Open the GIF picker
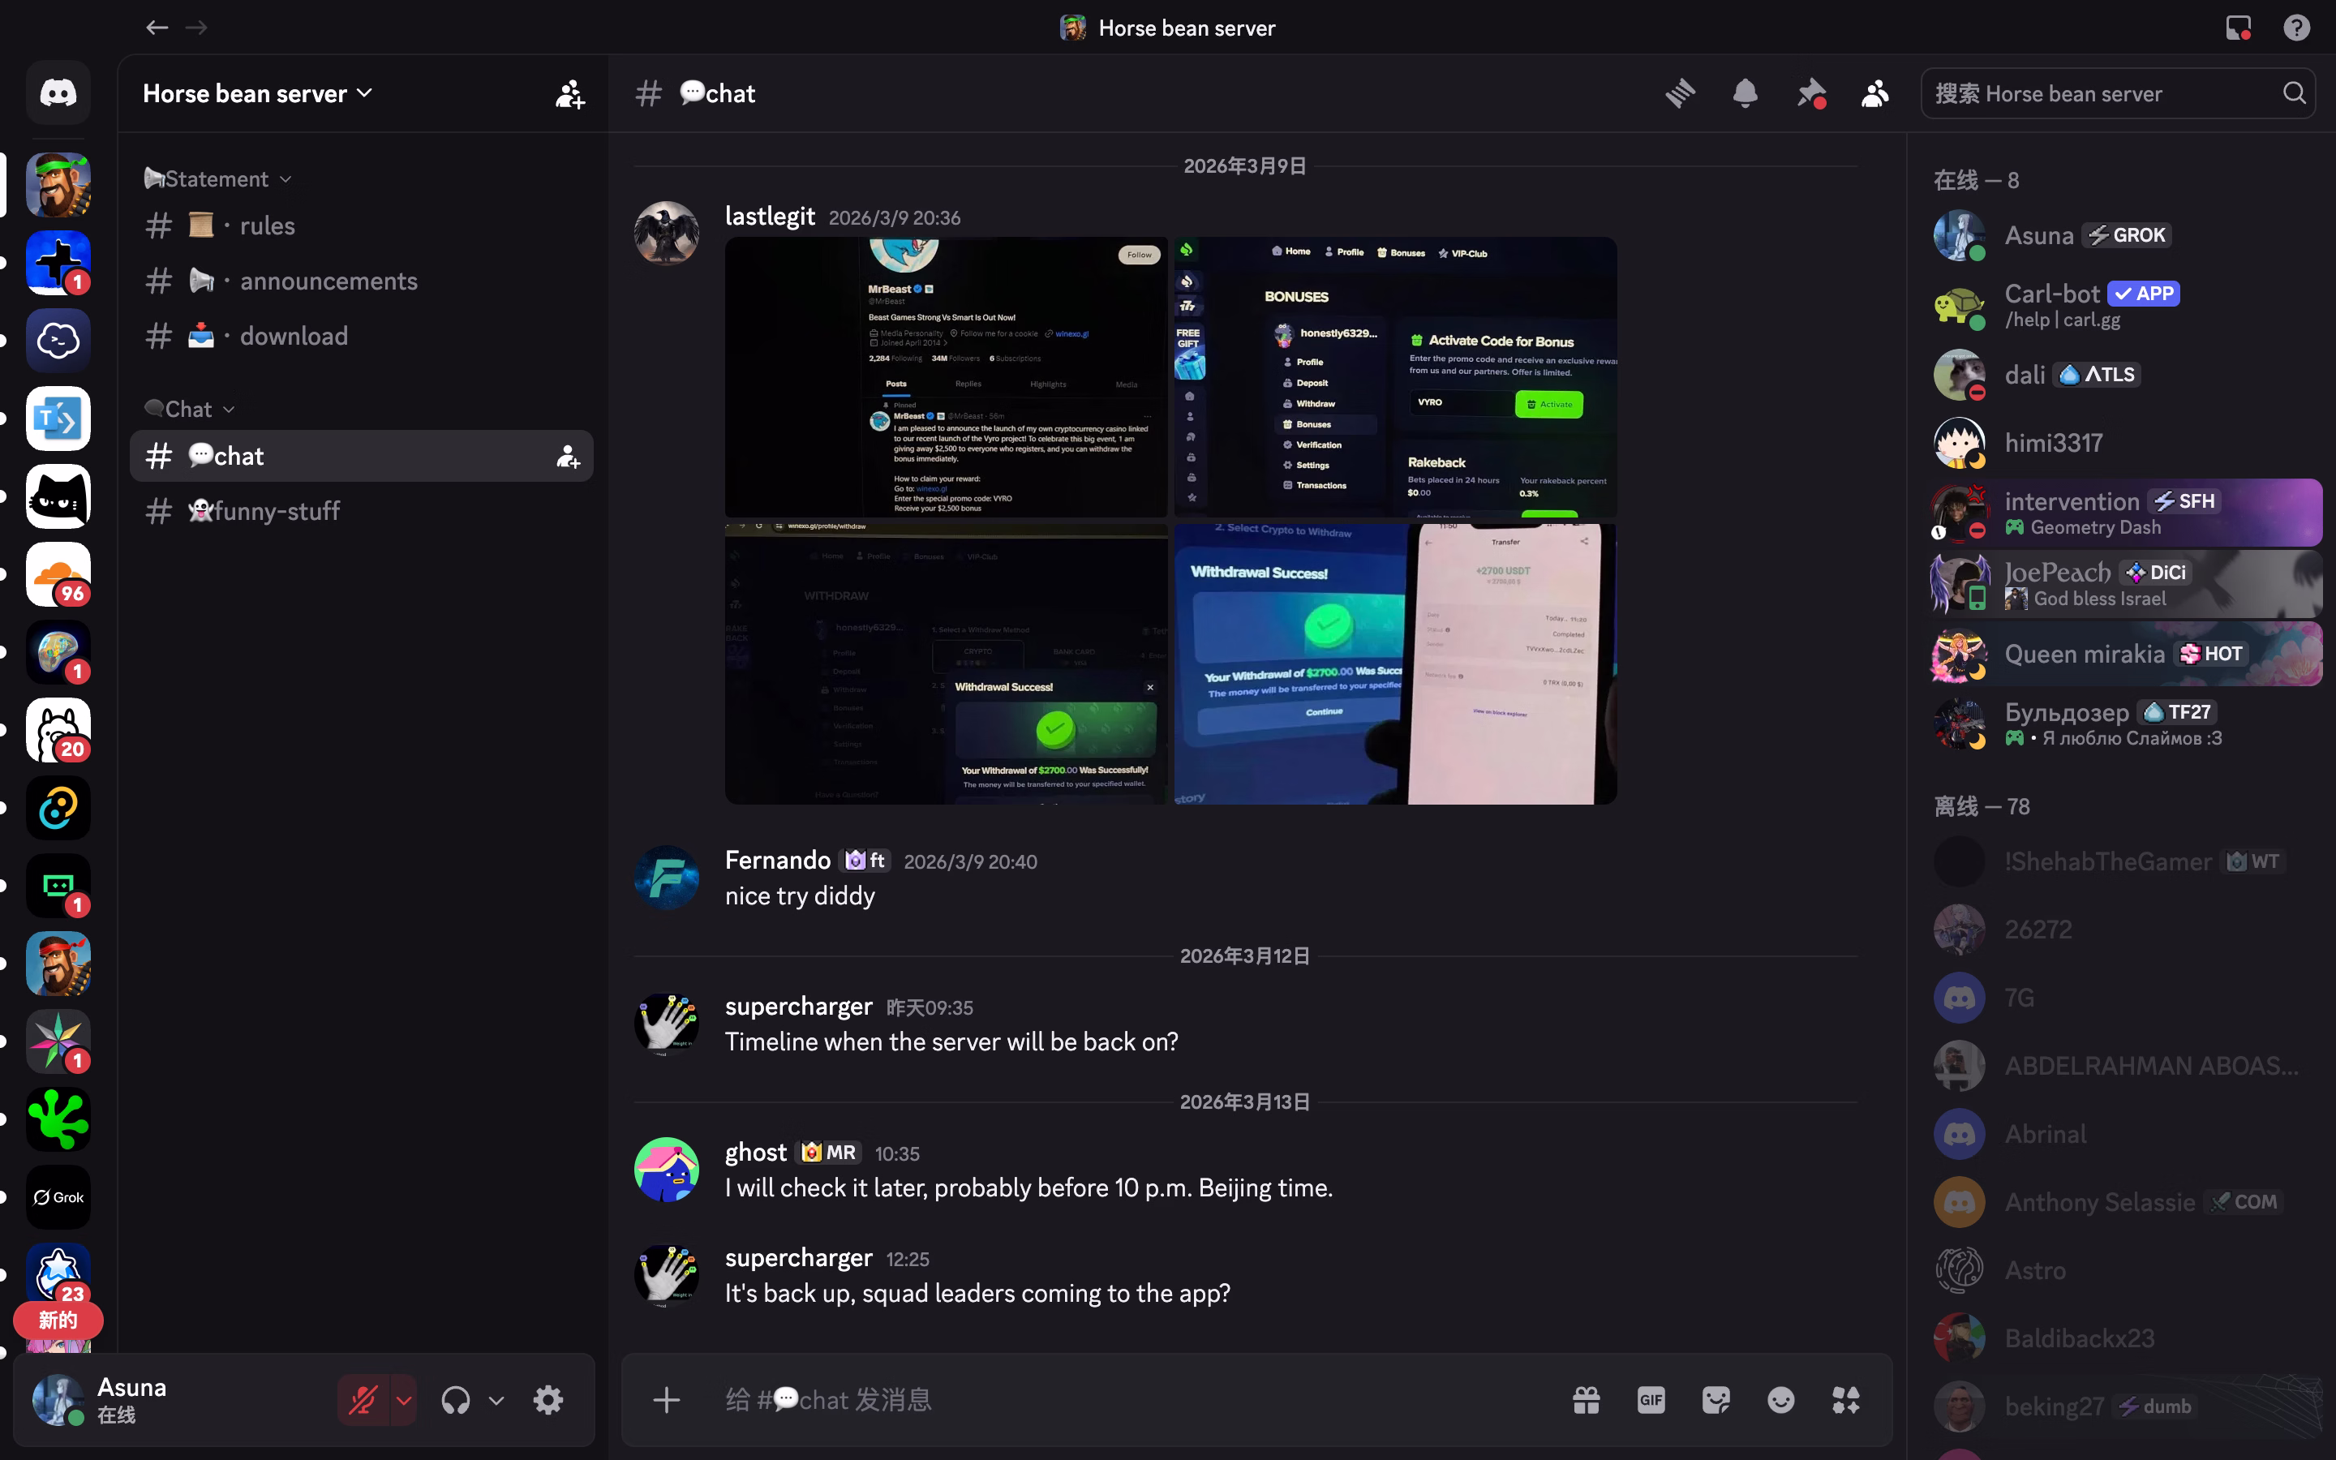The width and height of the screenshot is (2336, 1460). [x=1651, y=1399]
